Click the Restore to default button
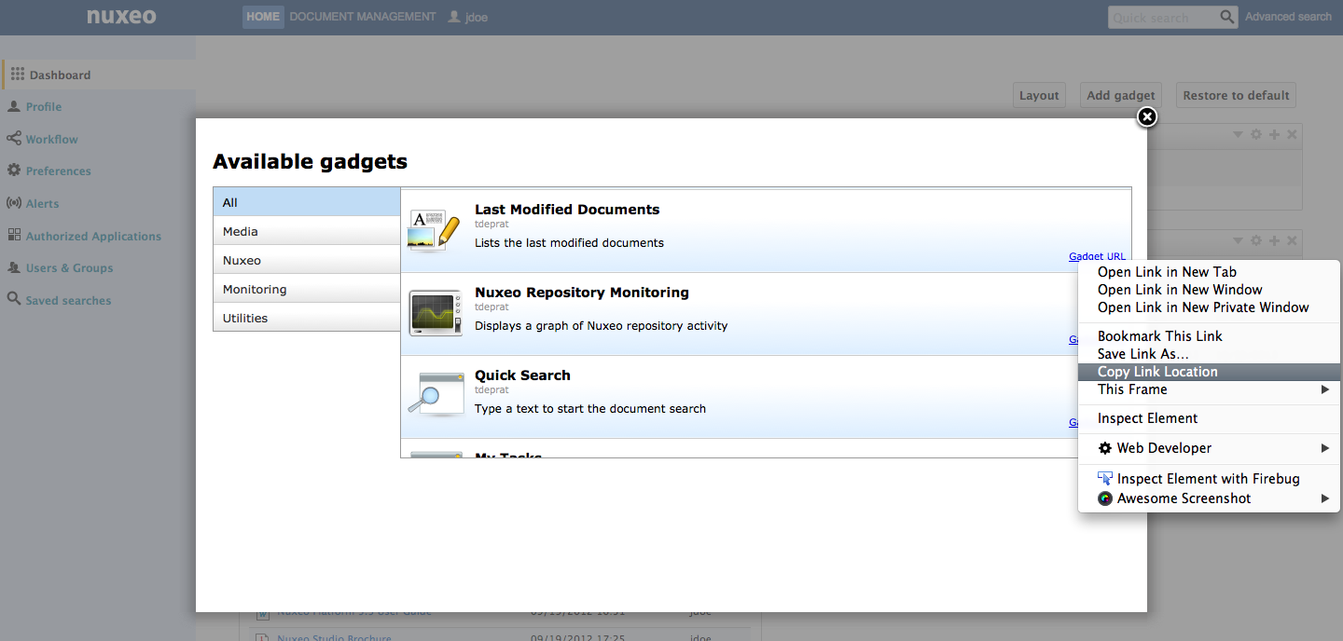Screen dimensions: 1343x641 pyautogui.click(x=1236, y=95)
